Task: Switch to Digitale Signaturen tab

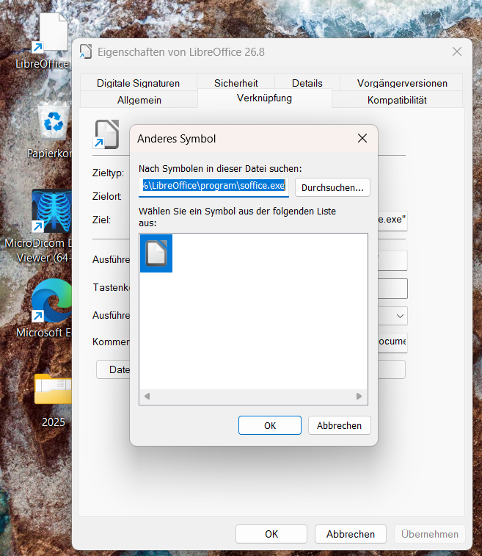Action: [139, 82]
